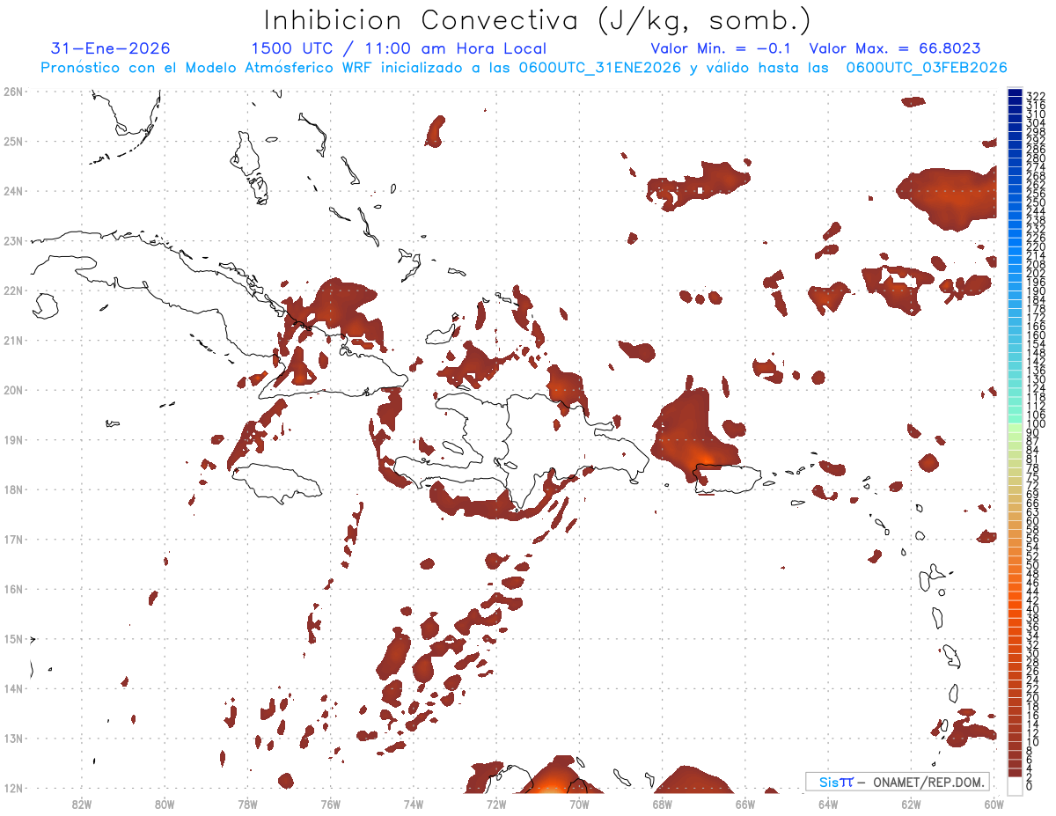The width and height of the screenshot is (1056, 816).
Task: Click the latitude label '15N'
Action: point(12,638)
